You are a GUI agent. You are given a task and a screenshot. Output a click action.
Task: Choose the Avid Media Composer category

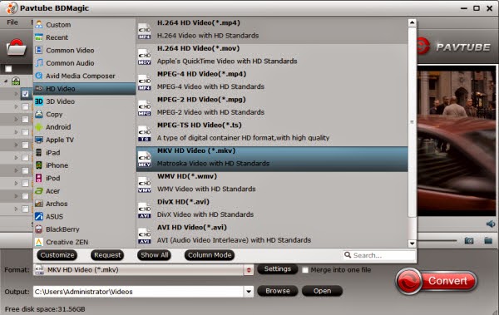pos(84,76)
